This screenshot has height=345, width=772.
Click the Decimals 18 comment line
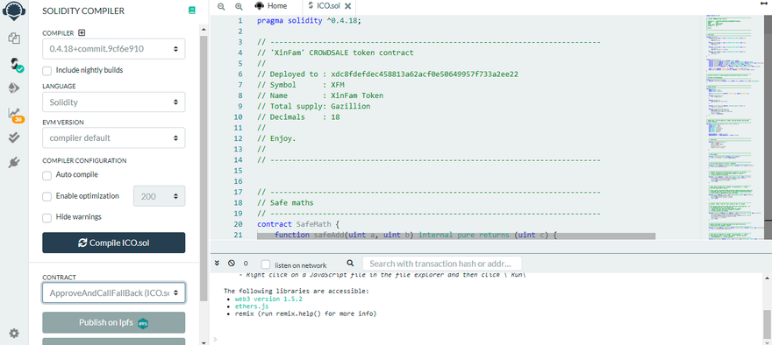[298, 117]
